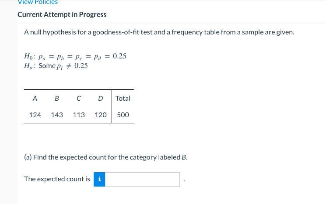Click the value 113 under column C
This screenshot has width=326, height=204.
coord(79,115)
